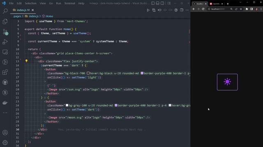The height and width of the screenshot is (147, 263).
Task: Click the line 24 hover:bg-gray color swatch
Action: 170,105
